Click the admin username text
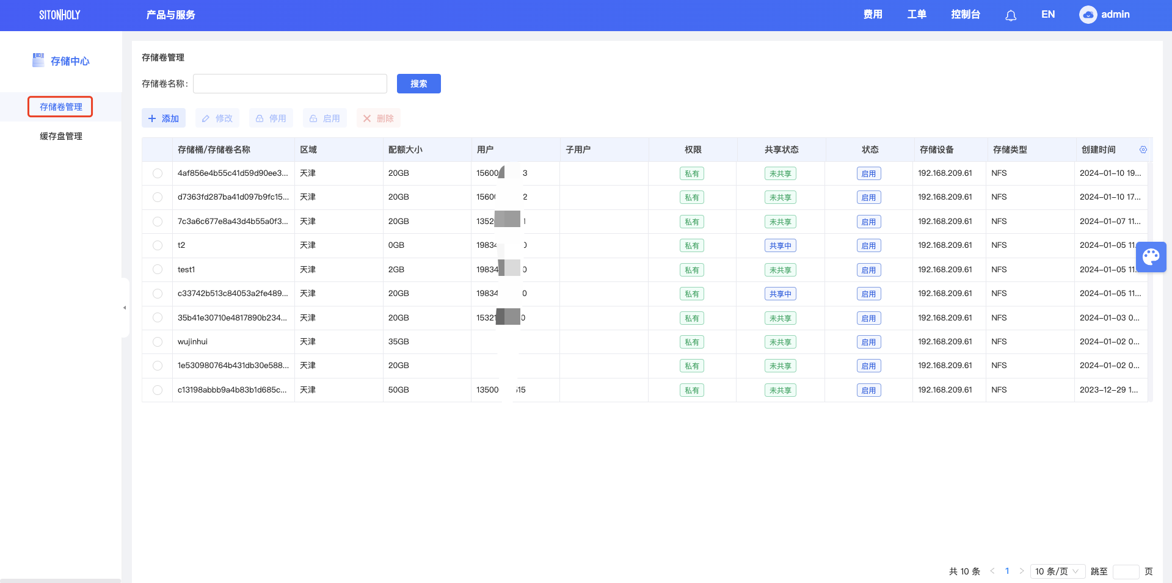 point(1115,15)
